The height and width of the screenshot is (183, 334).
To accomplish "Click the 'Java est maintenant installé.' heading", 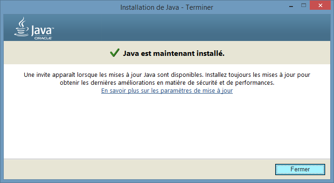I will point(174,54).
